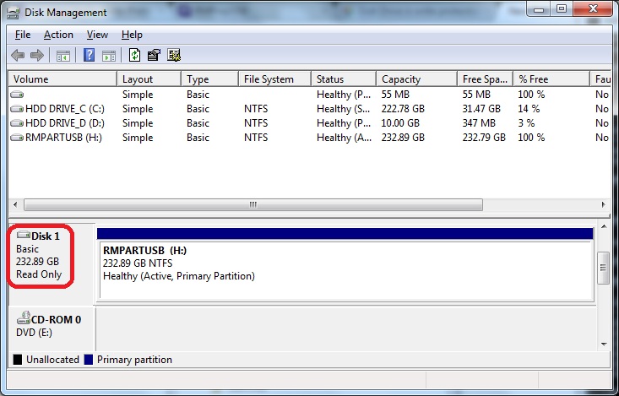Open the blue Help question-mark icon
The width and height of the screenshot is (619, 396).
[90, 55]
